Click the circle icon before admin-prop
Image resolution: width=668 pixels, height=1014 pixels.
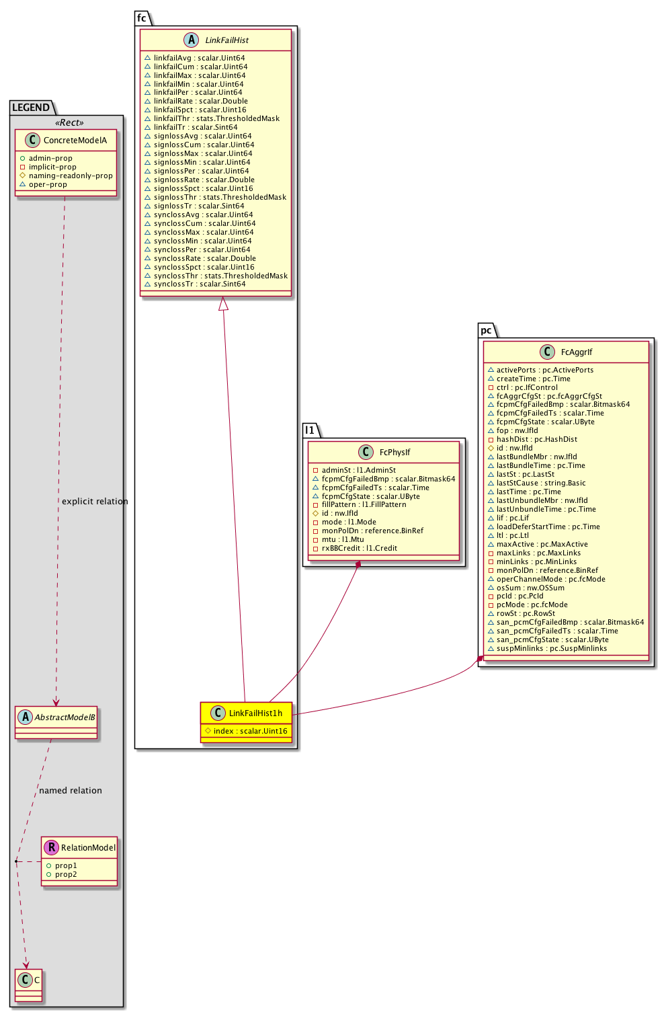(22, 159)
